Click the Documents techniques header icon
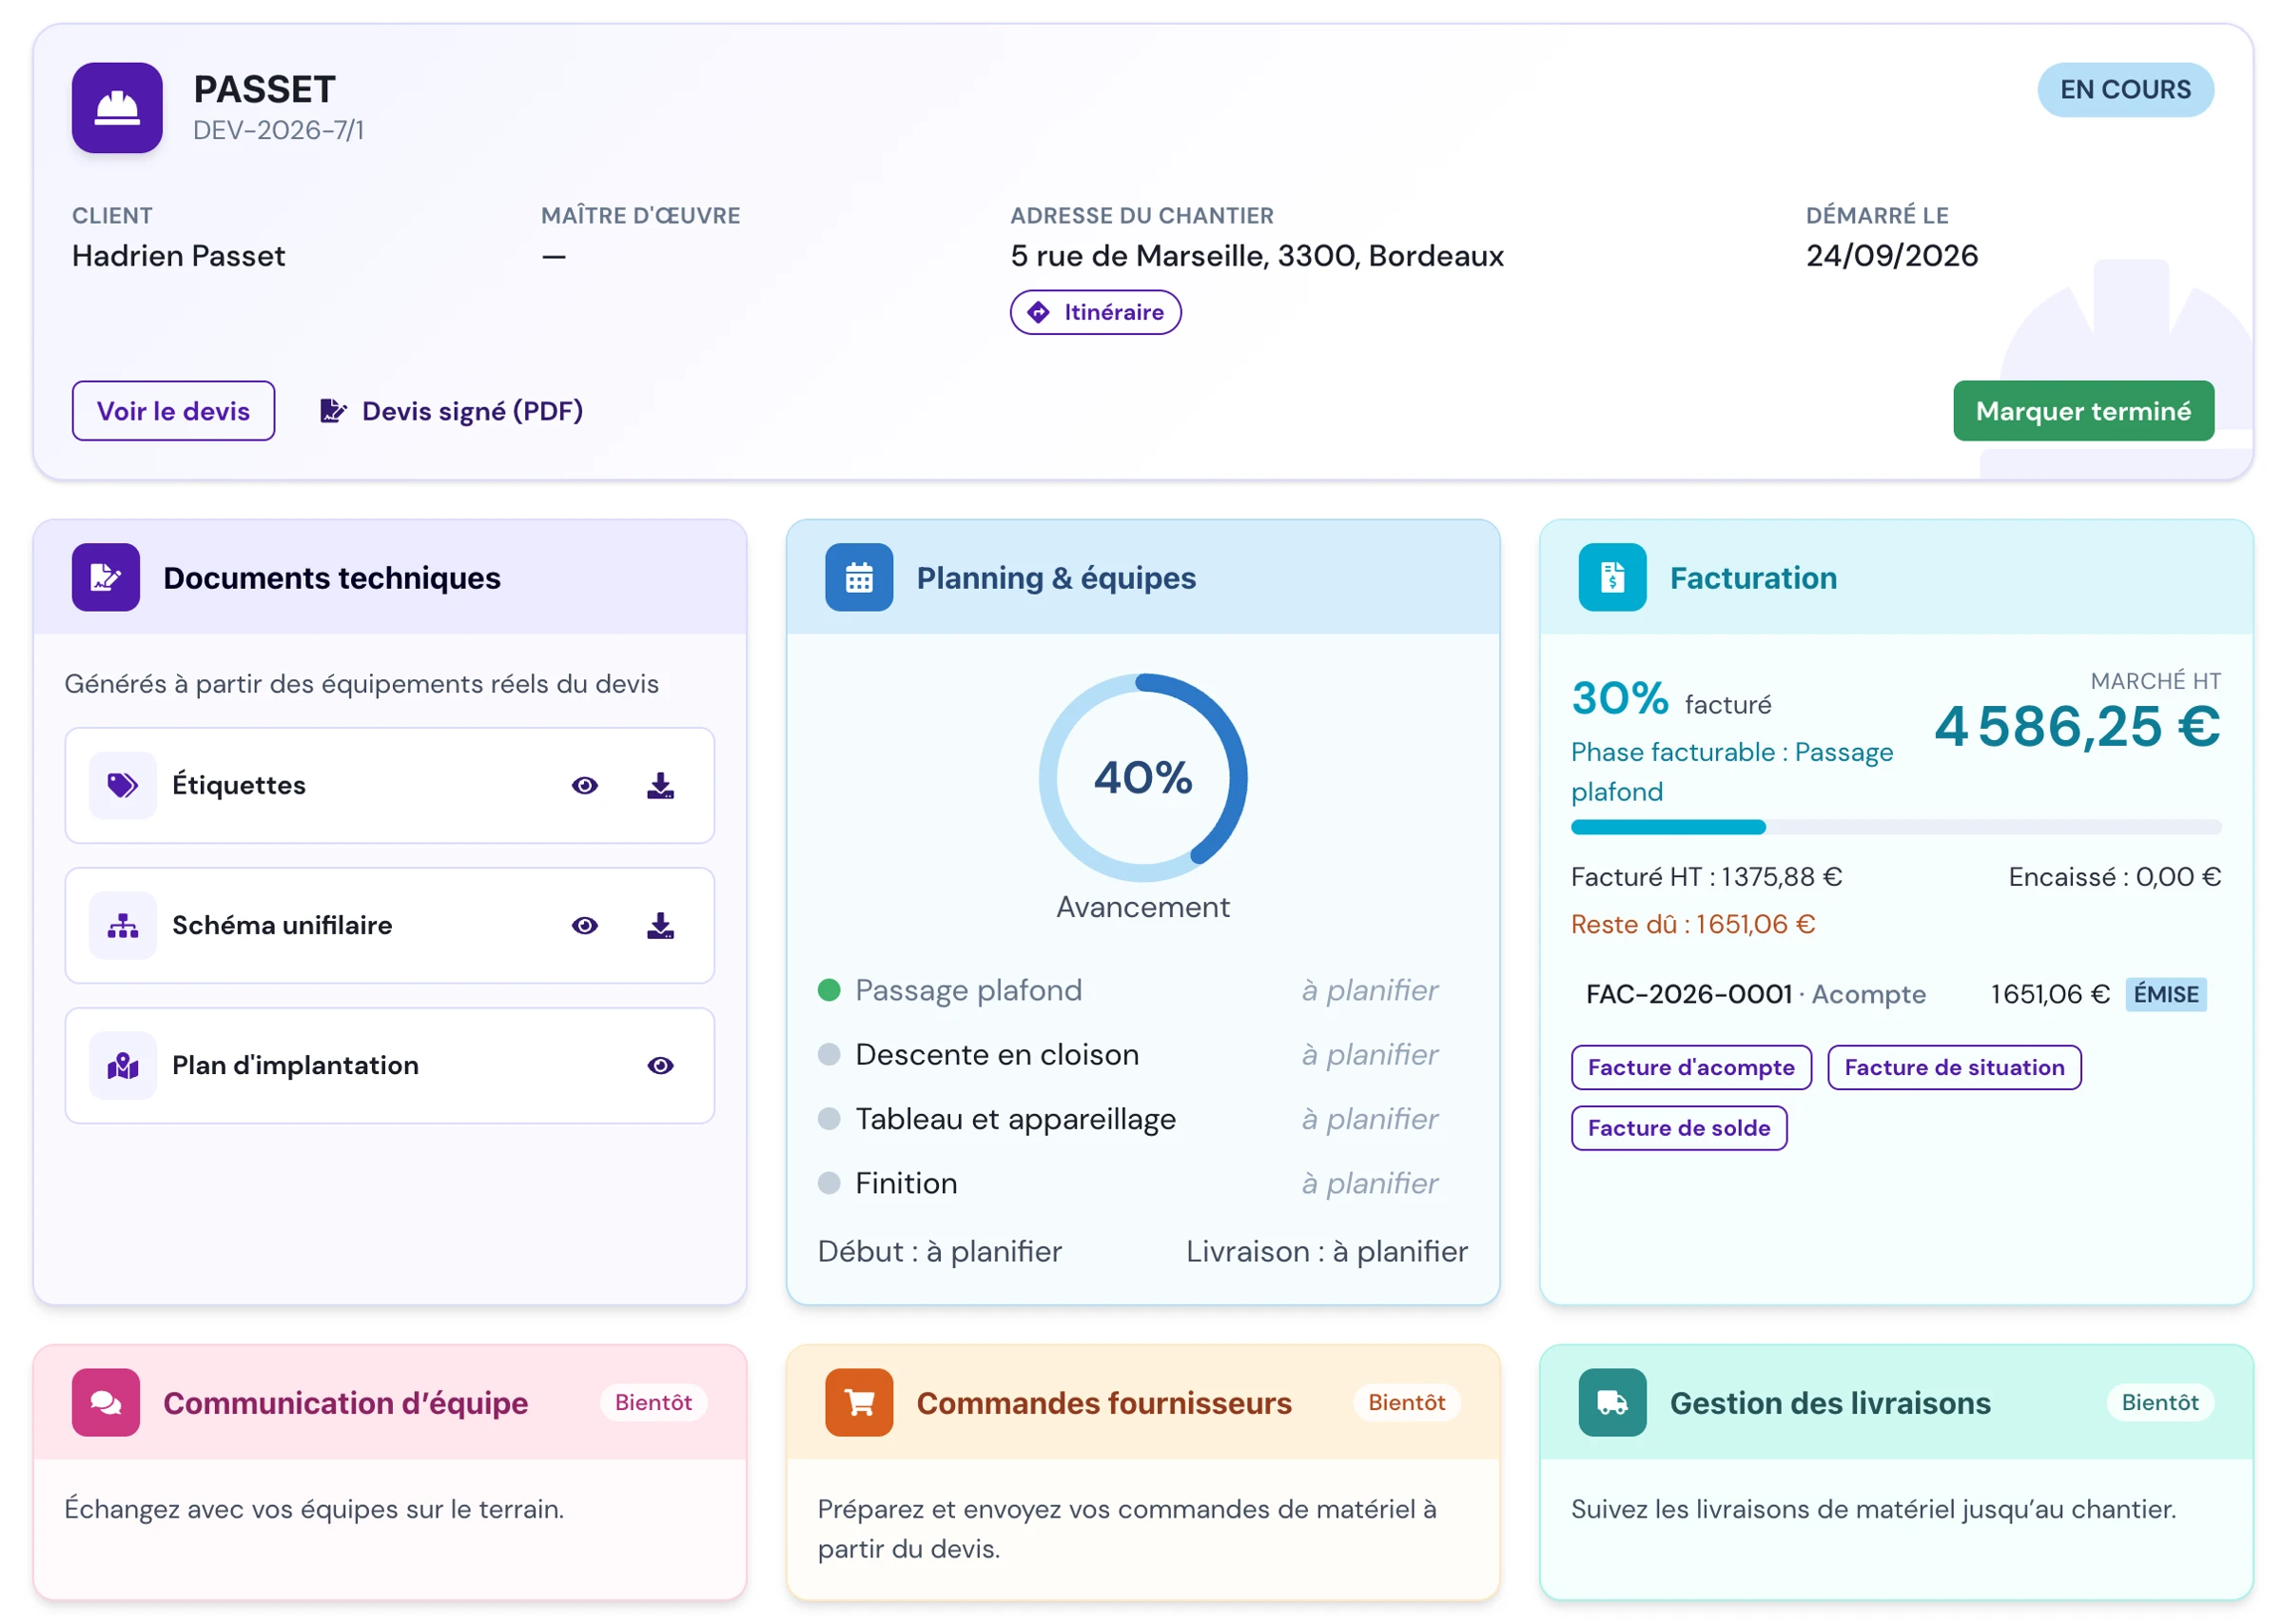The width and height of the screenshot is (2283, 1624). tap(106, 577)
